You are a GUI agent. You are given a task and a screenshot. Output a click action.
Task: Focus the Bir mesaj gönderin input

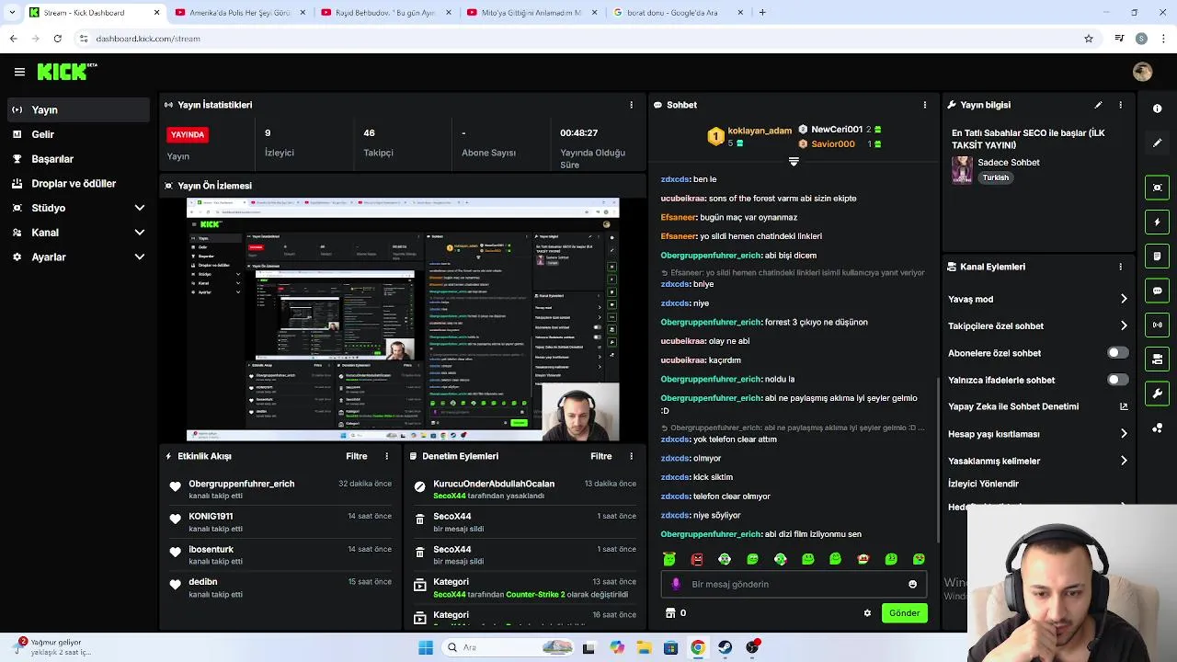tap(793, 584)
